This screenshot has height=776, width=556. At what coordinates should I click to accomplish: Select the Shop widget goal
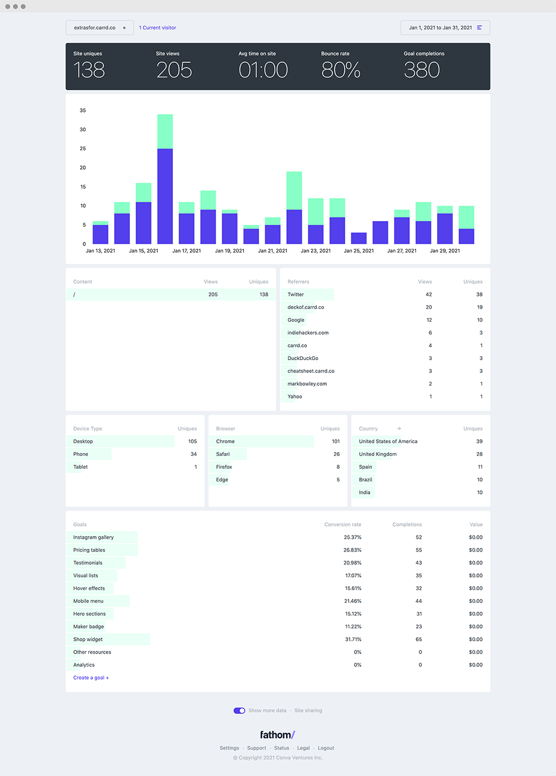click(x=278, y=640)
